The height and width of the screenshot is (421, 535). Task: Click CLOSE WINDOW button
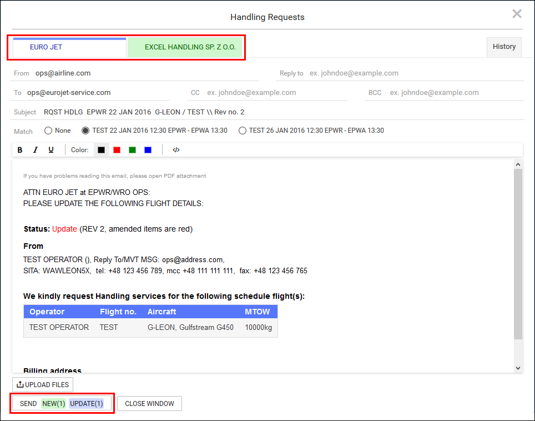pyautogui.click(x=149, y=403)
